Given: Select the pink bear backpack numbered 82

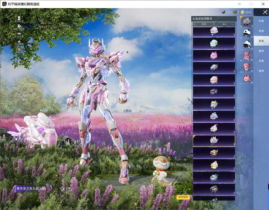Looking at the screenshot, I should [247, 56].
